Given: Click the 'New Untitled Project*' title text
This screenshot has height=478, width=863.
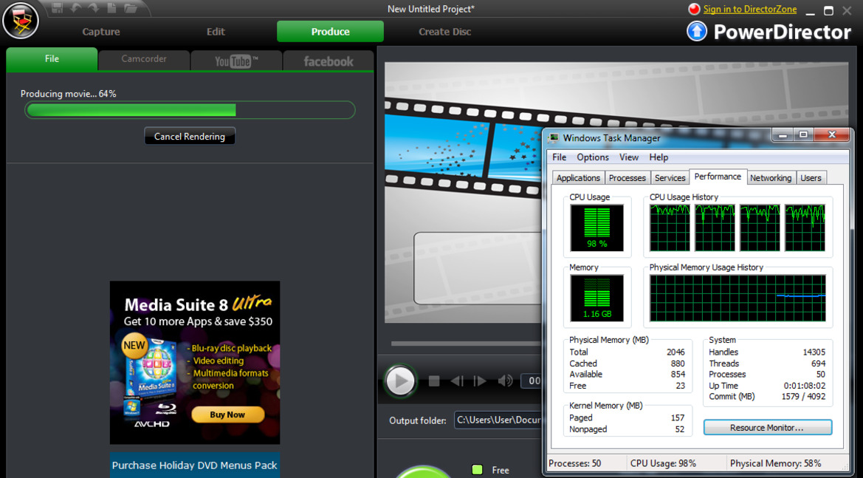Looking at the screenshot, I should 431,9.
